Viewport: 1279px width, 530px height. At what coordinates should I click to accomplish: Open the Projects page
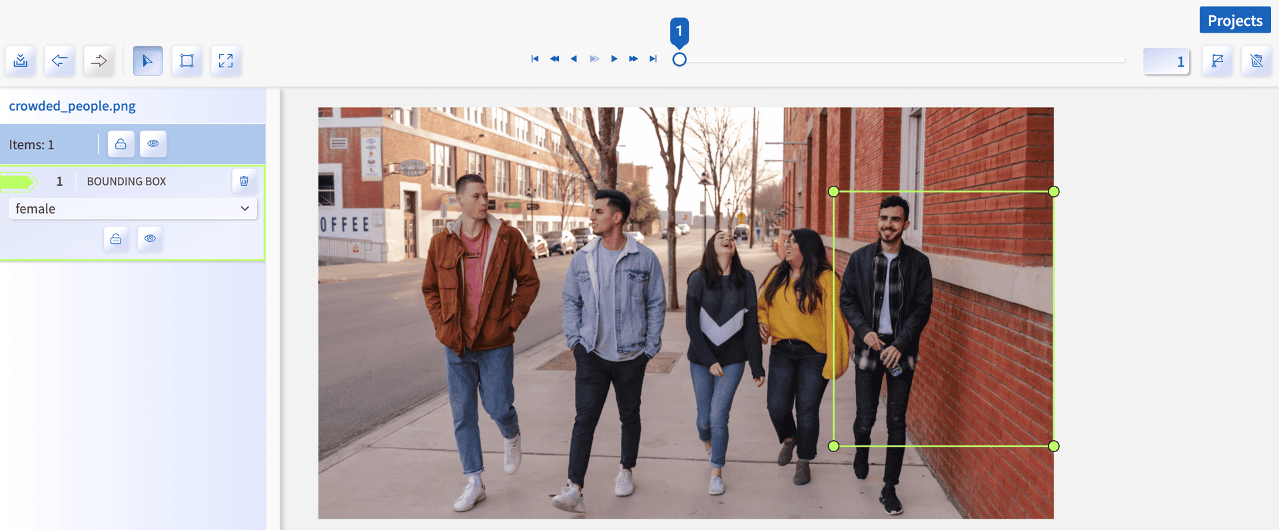click(x=1234, y=21)
